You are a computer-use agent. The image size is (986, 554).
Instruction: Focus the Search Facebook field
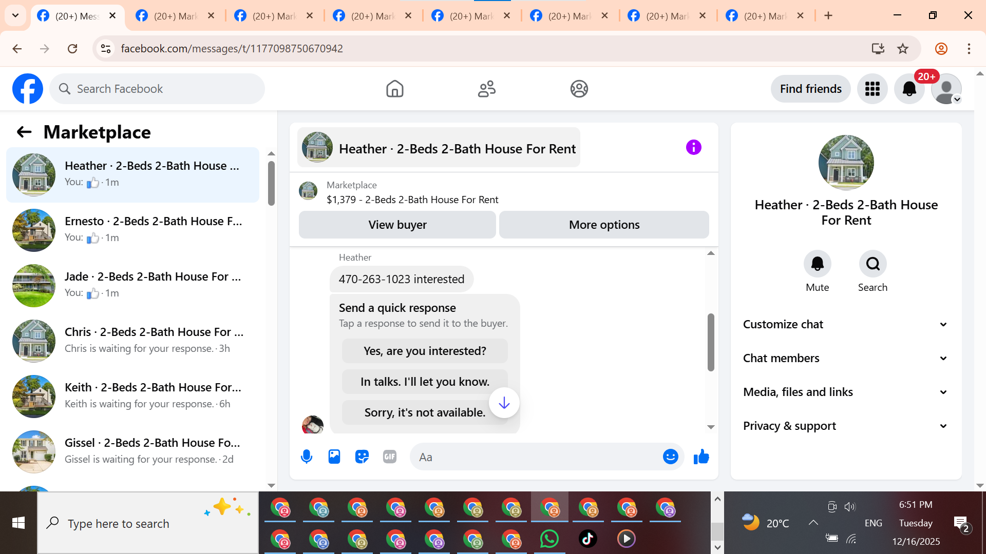pyautogui.click(x=157, y=89)
